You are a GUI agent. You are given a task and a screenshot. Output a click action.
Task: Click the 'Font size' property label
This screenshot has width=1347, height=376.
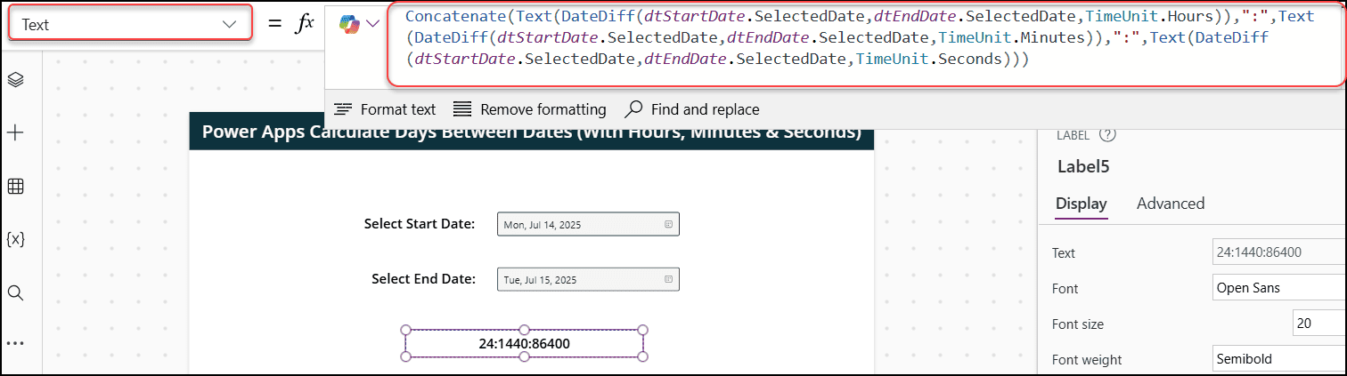1077,324
